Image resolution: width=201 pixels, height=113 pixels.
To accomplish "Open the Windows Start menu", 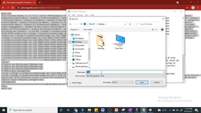I will [x=3, y=110].
